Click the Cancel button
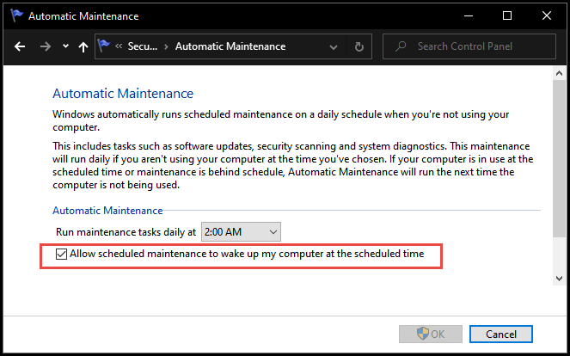Image resolution: width=570 pixels, height=356 pixels. [501, 334]
